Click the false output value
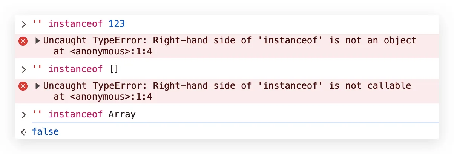The image size is (454, 154). click(x=45, y=132)
